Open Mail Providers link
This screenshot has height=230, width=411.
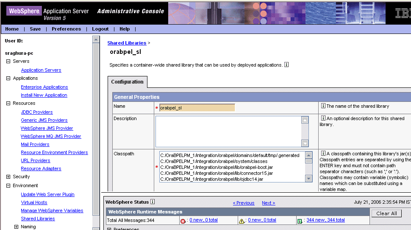35,144
